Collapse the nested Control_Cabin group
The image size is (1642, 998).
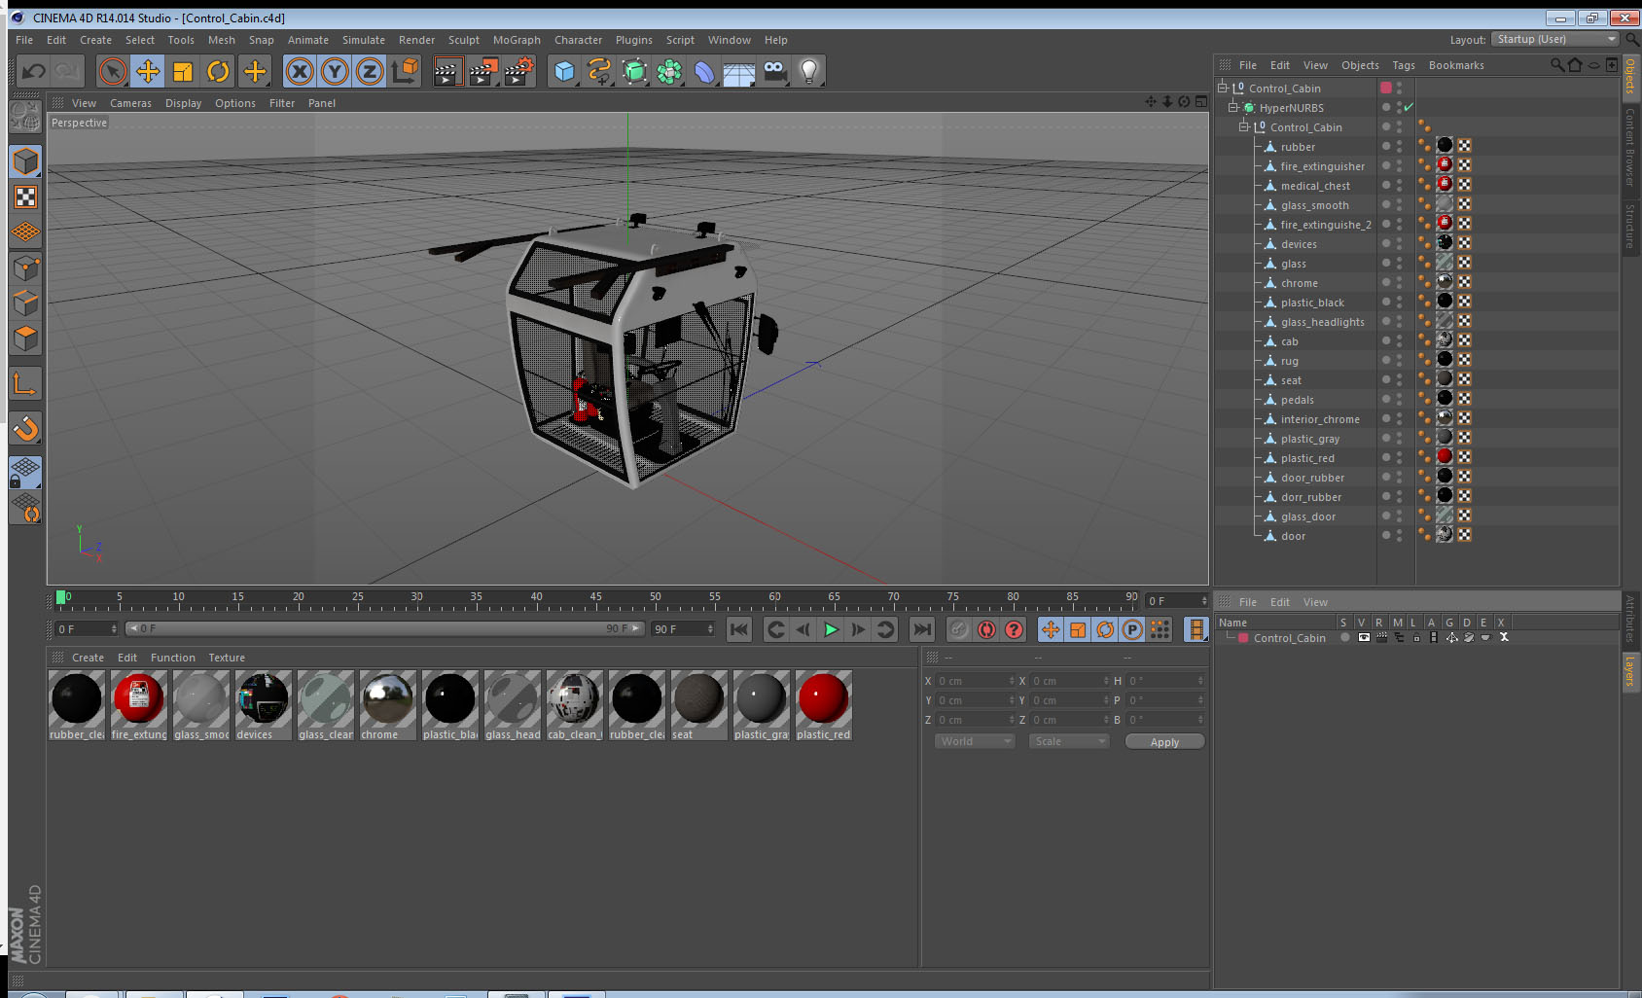click(1244, 126)
